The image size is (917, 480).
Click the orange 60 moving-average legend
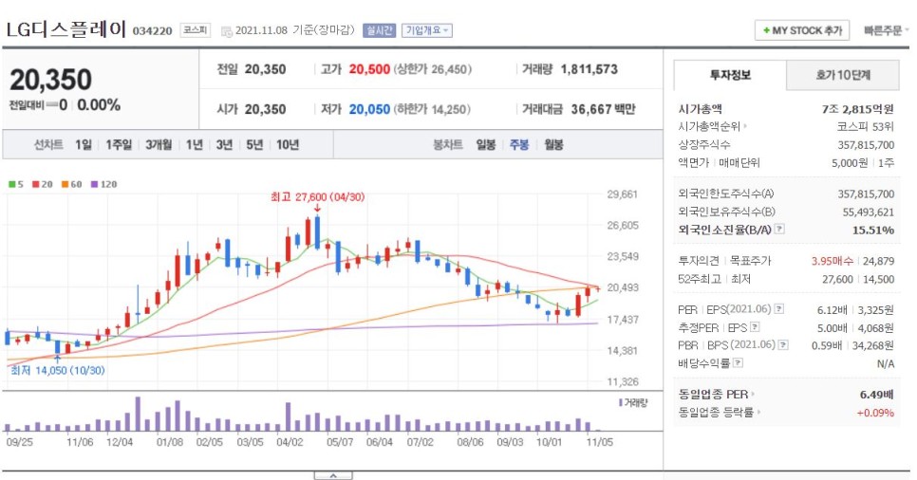pos(71,184)
